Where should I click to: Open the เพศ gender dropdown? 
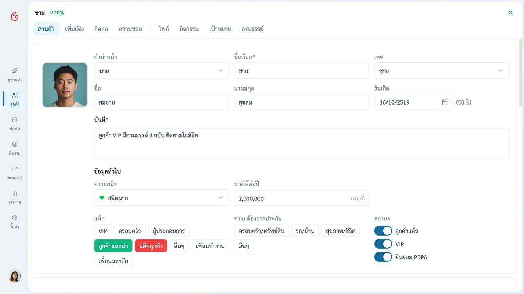[442, 71]
